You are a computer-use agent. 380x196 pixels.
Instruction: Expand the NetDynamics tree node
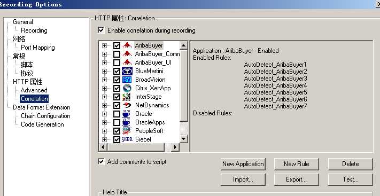(x=104, y=105)
